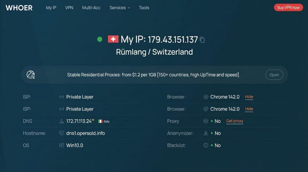Click the hostname dns1.opersold.info
The height and width of the screenshot is (172, 308).
[85, 133]
